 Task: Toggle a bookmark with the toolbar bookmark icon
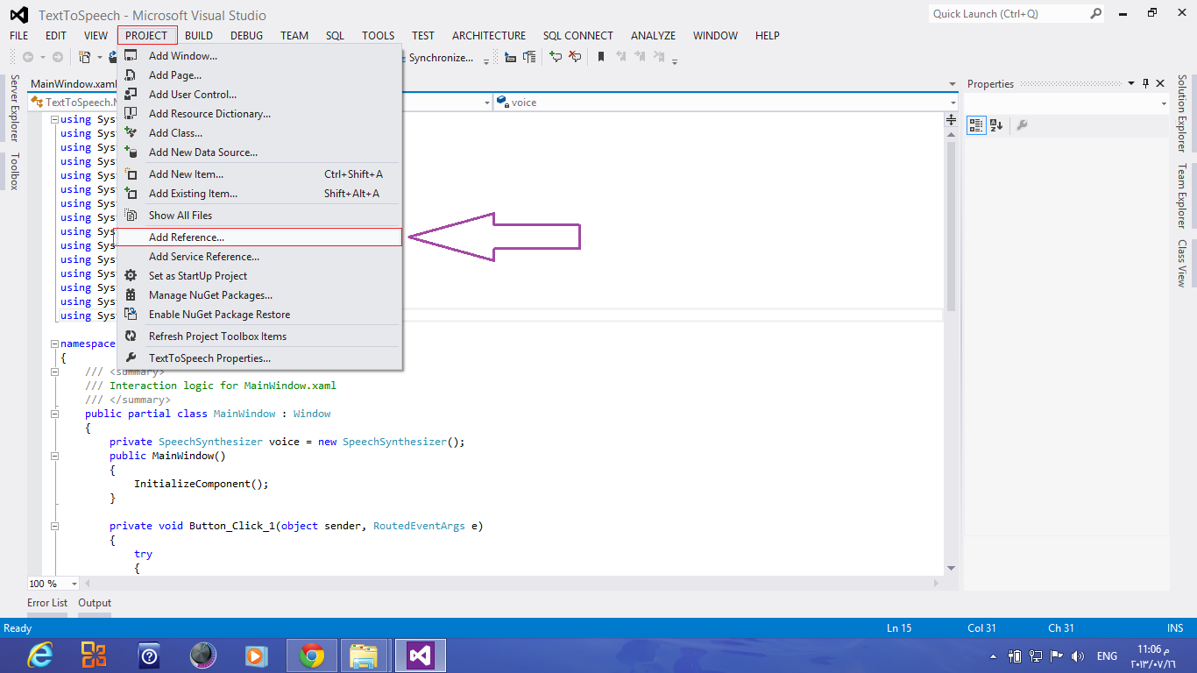point(601,57)
